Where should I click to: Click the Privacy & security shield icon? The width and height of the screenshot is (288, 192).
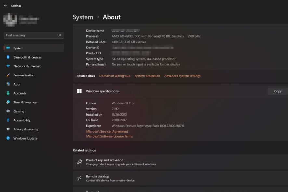pos(8,129)
